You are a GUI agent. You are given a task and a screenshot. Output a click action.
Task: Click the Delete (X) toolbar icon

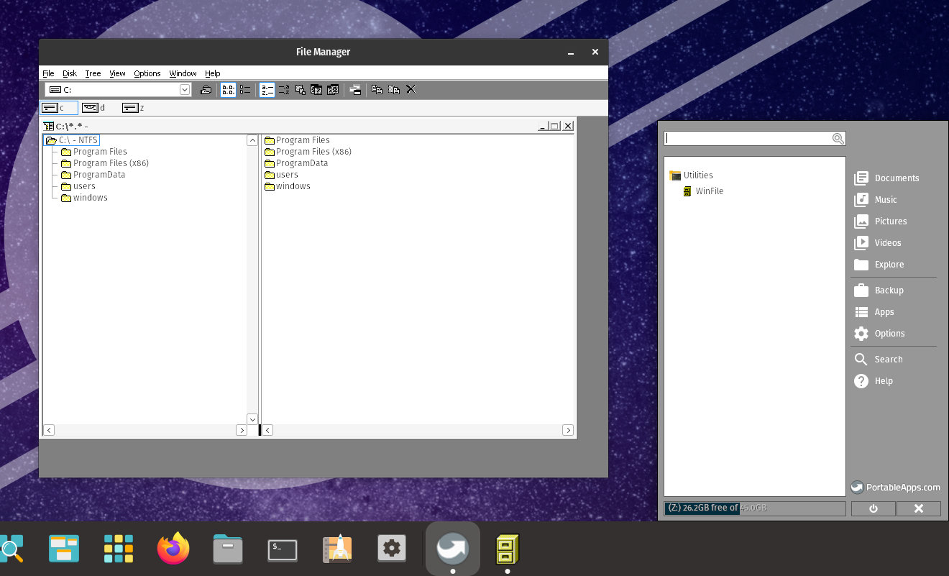point(411,90)
